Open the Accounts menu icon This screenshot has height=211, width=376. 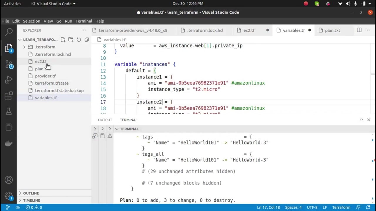[9, 180]
